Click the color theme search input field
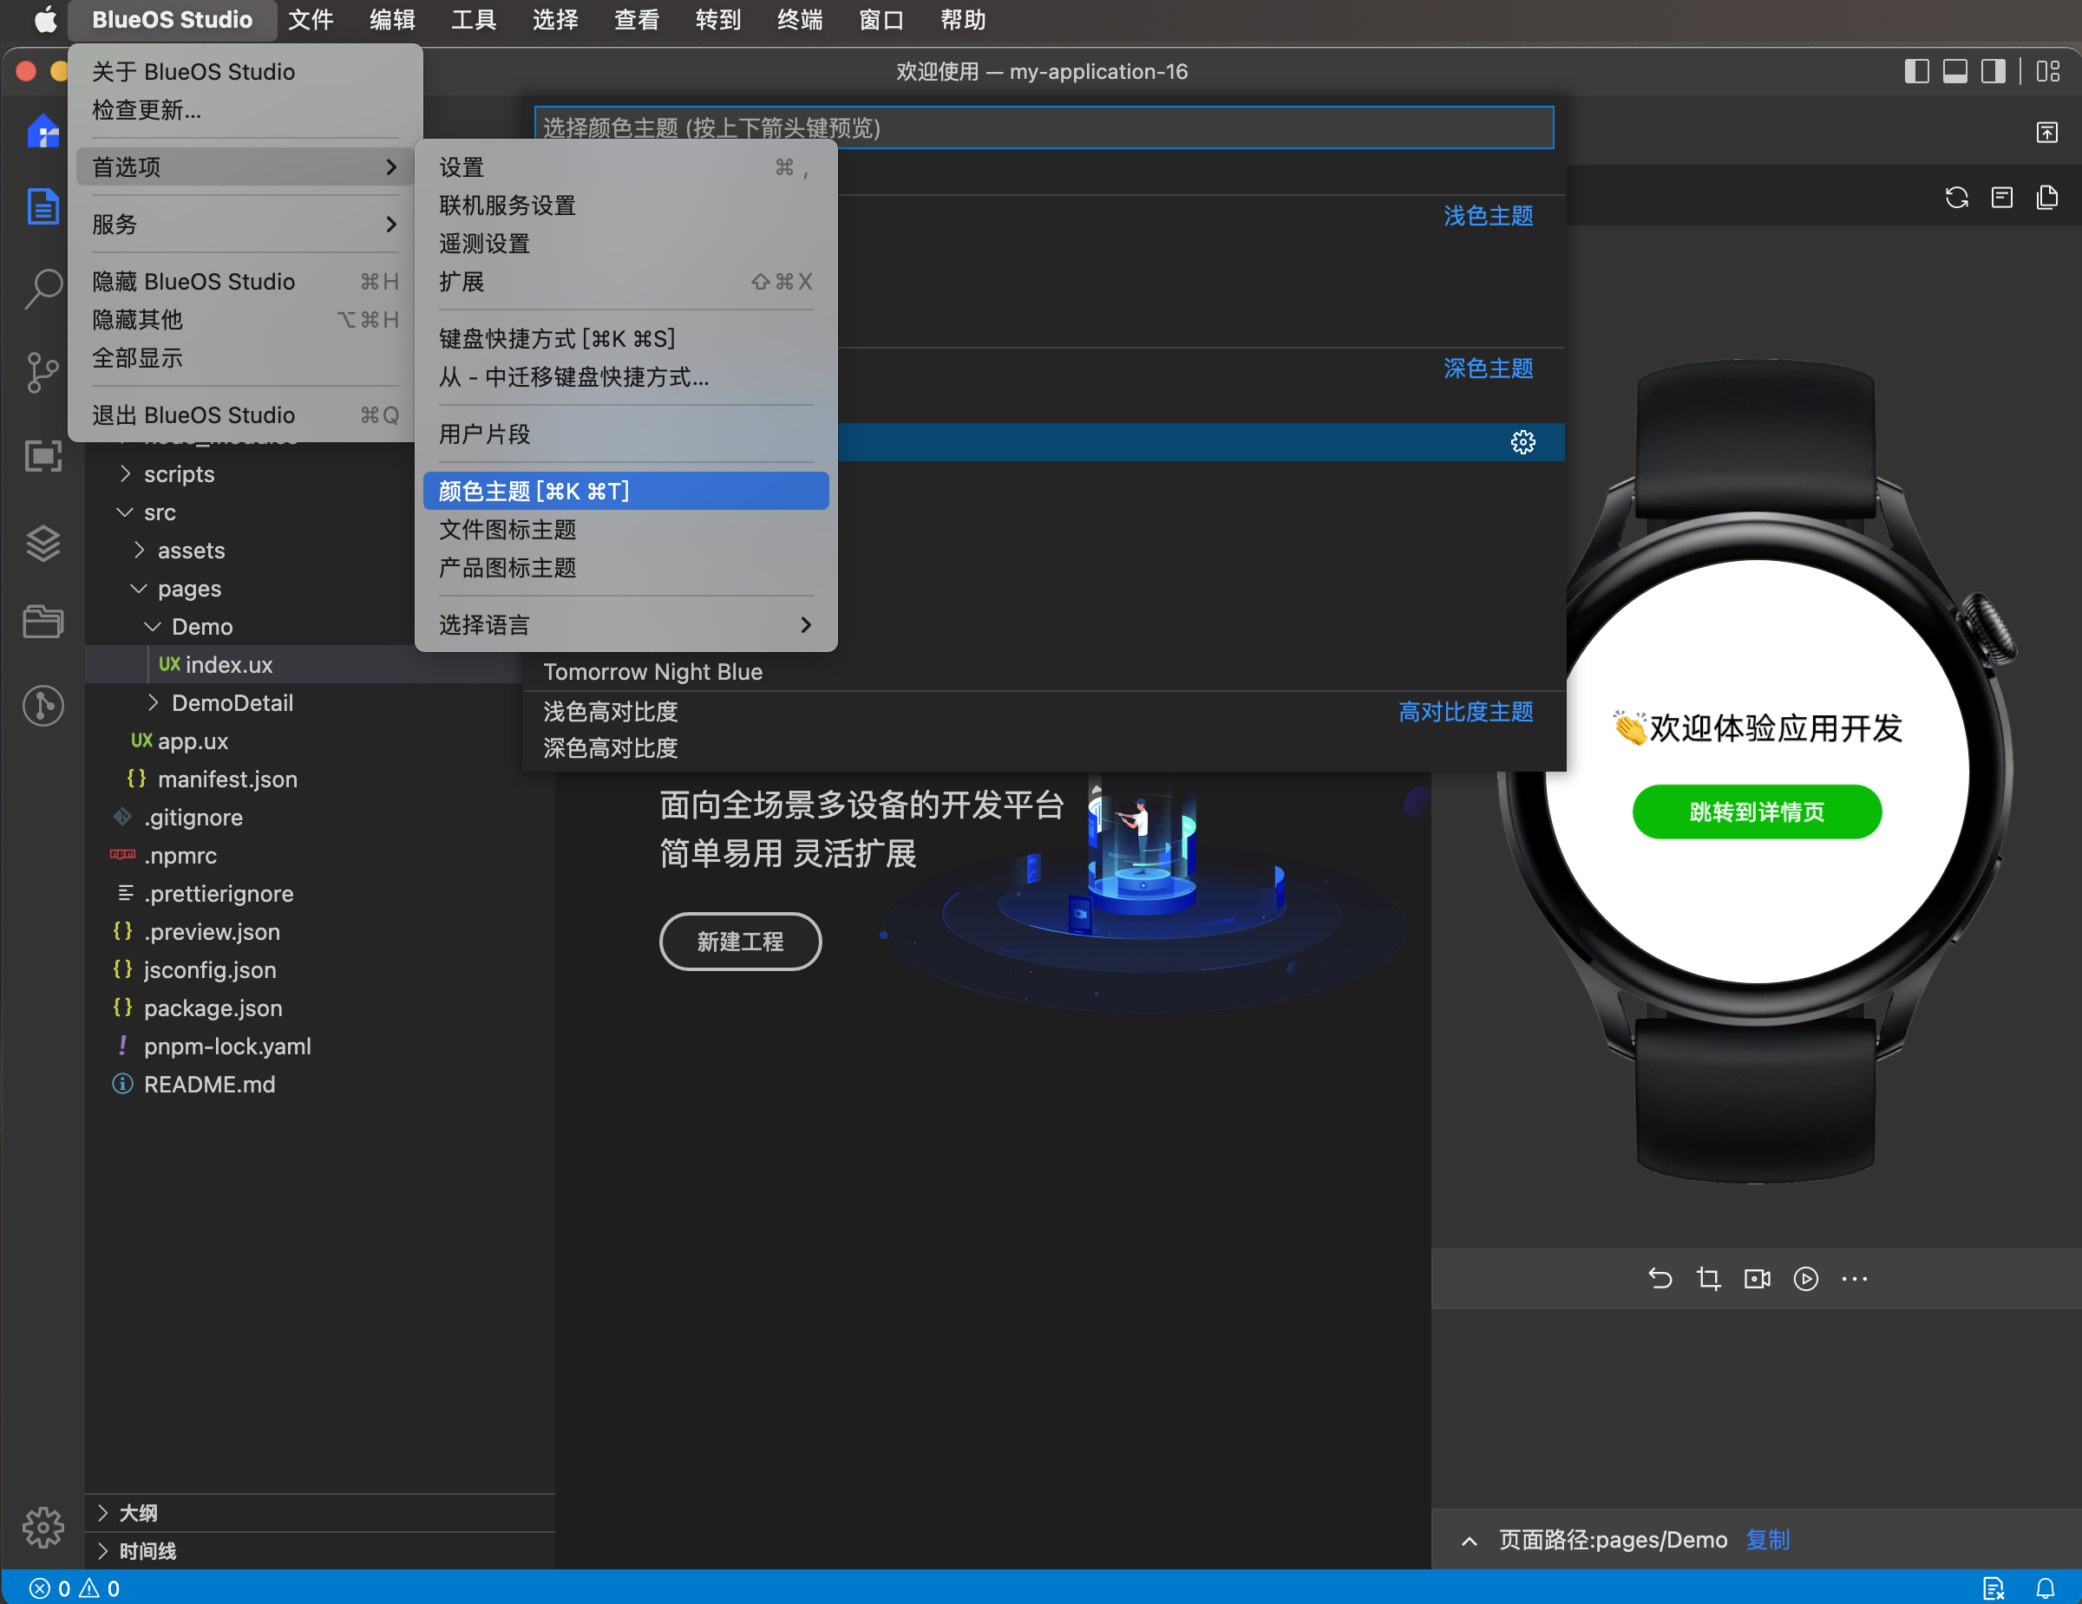 pyautogui.click(x=1043, y=127)
